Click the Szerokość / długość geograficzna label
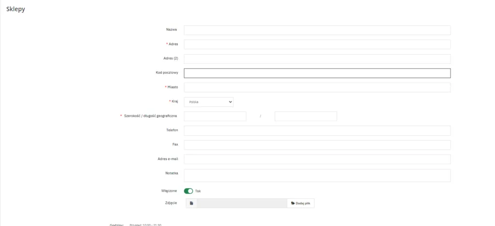 [x=150, y=116]
